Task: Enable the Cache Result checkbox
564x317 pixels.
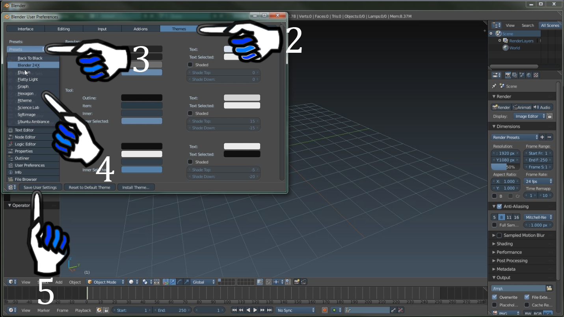Action: (527, 305)
